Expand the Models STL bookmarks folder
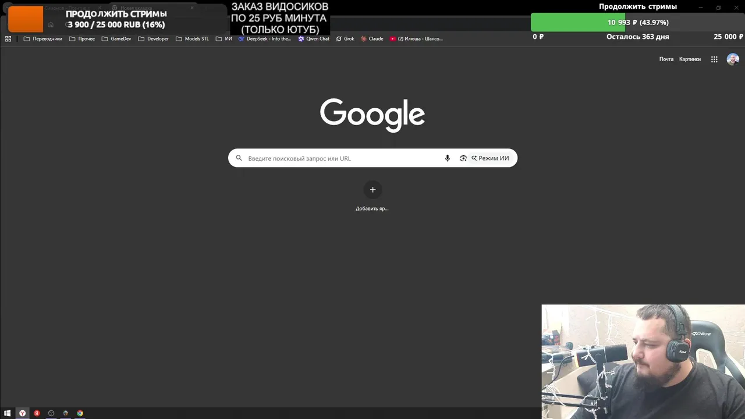Screen dimensions: 745x419 [192, 39]
